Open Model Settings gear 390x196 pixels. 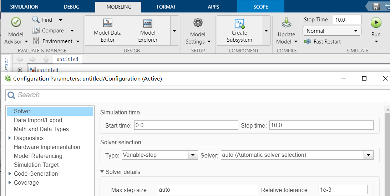coord(198,22)
